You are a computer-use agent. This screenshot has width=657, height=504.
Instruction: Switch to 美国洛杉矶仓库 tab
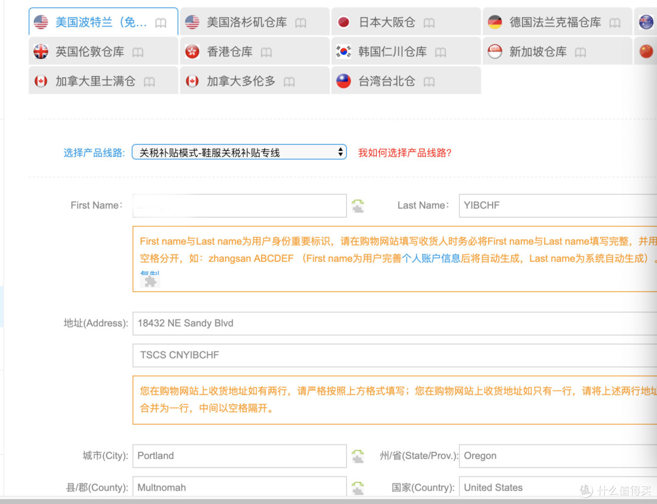[x=254, y=21]
